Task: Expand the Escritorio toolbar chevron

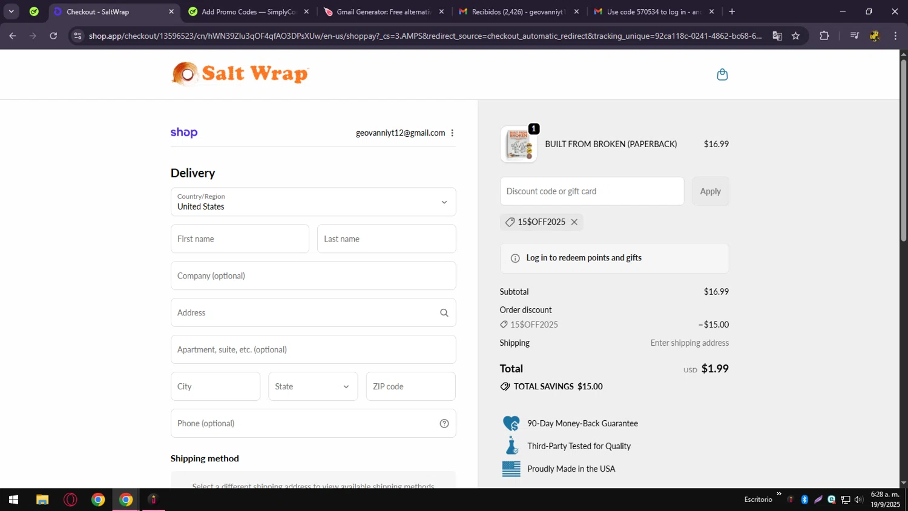Action: click(x=779, y=494)
